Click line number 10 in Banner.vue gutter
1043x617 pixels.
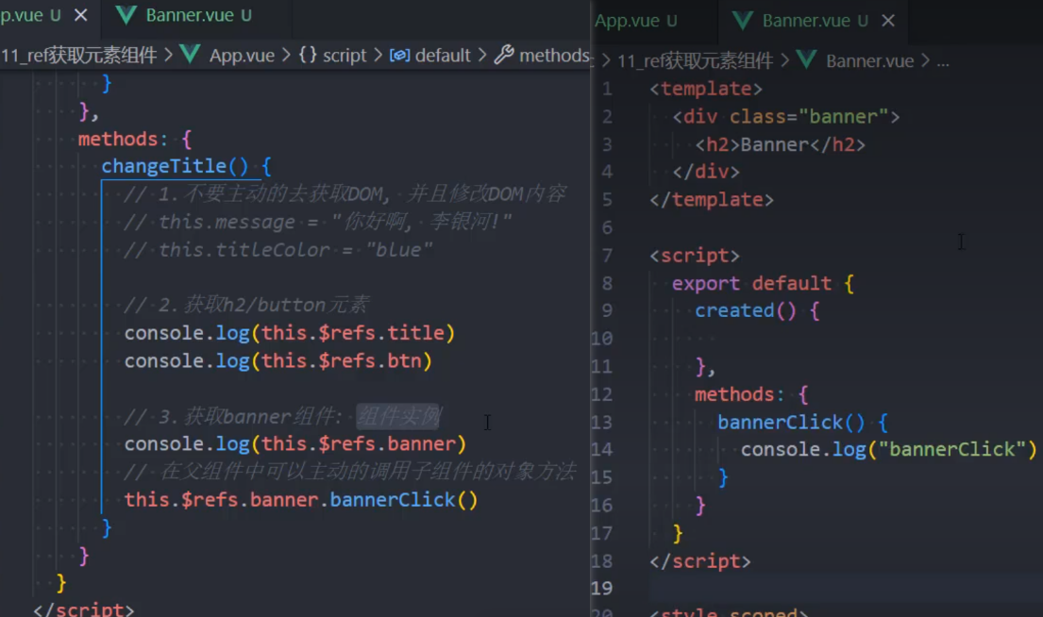point(601,339)
